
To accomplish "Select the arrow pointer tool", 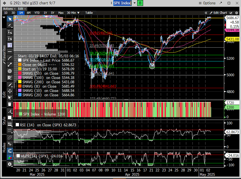I will tap(10, 19).
